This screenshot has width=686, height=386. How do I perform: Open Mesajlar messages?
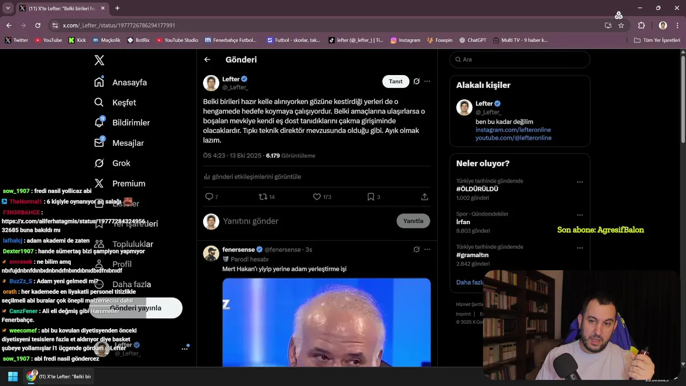coord(119,143)
